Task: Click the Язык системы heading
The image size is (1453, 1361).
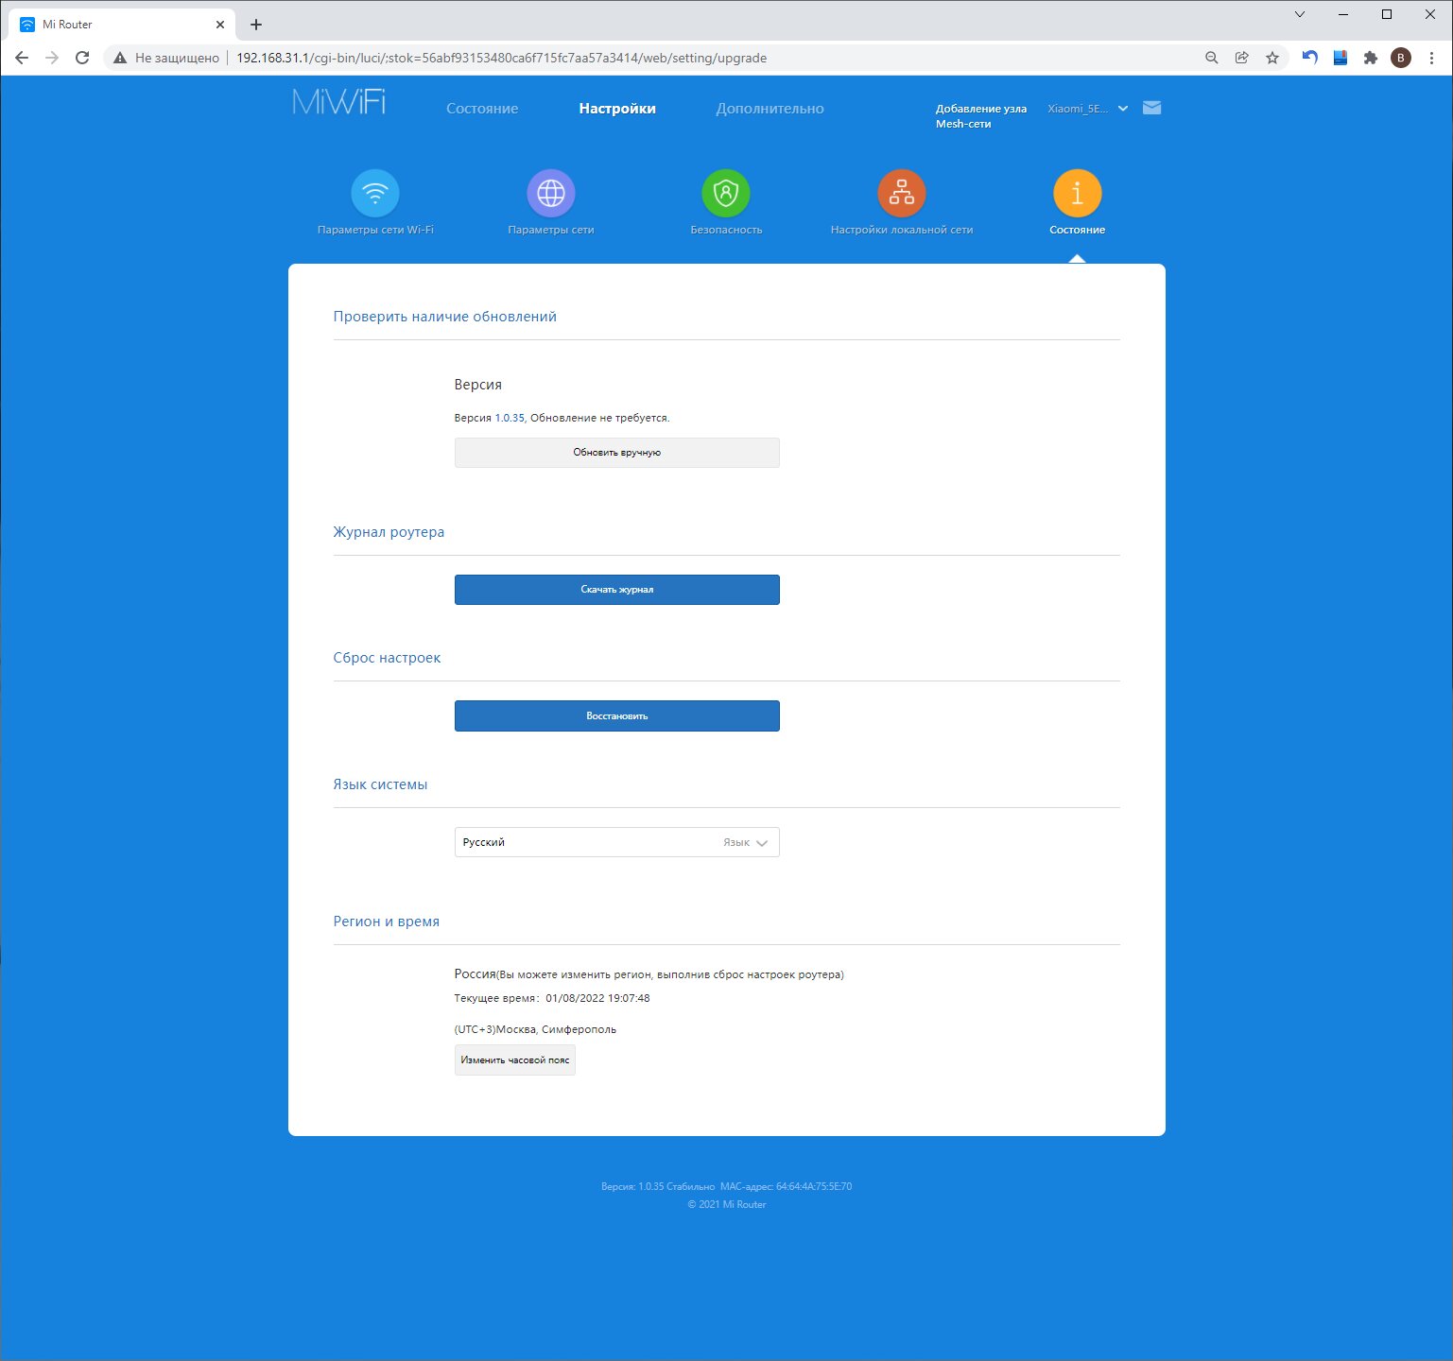Action: pos(380,784)
